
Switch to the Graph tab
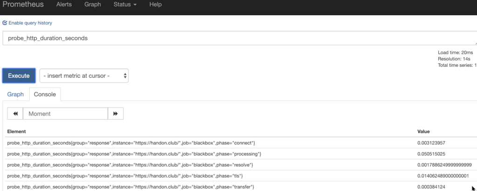point(15,94)
